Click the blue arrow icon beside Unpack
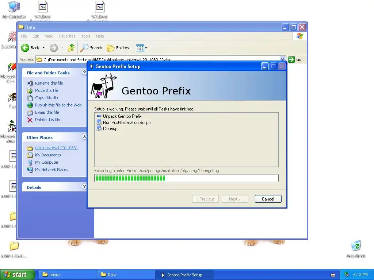 click(99, 116)
